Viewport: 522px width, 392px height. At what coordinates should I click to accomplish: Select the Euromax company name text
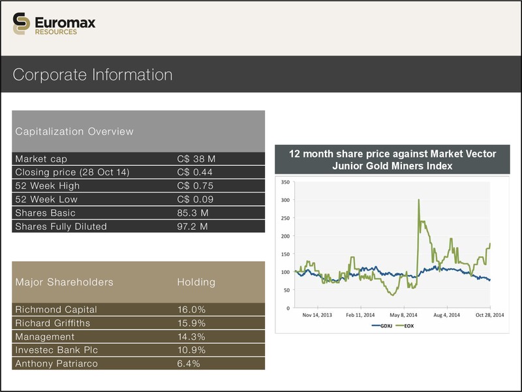65,22
